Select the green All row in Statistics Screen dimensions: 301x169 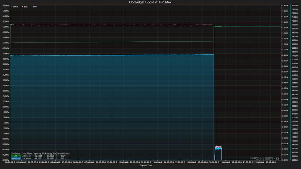click(16, 156)
